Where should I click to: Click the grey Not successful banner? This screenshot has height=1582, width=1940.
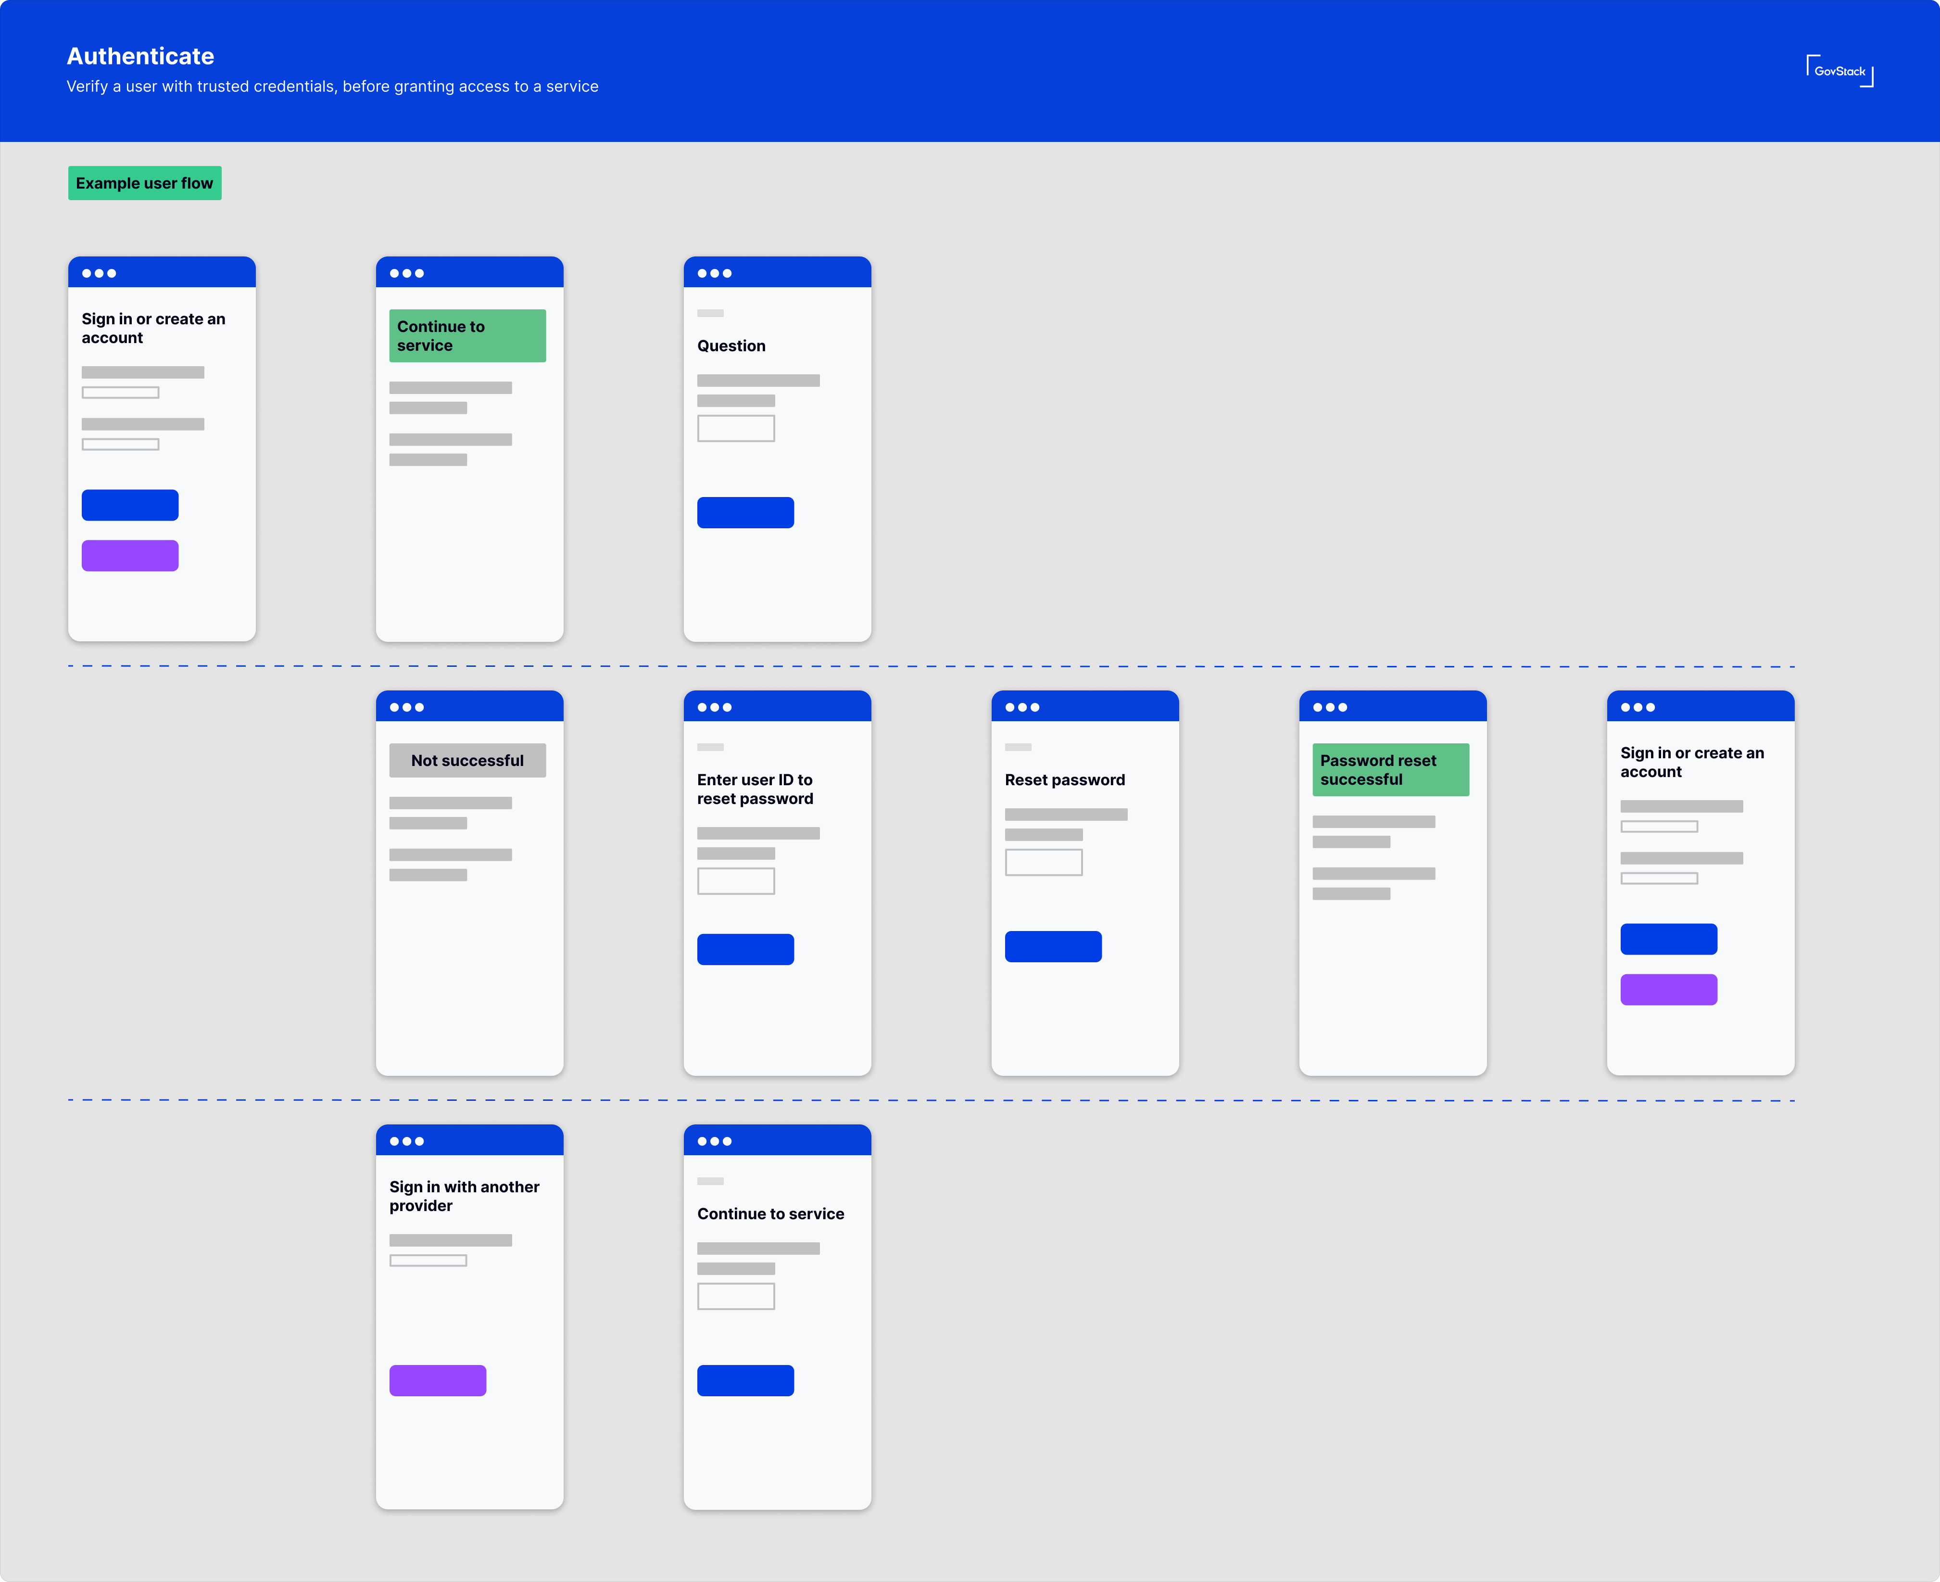click(467, 760)
